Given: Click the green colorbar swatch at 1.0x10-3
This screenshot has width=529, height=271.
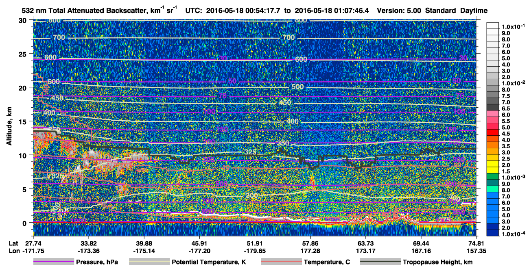Looking at the screenshot, I should click(493, 177).
